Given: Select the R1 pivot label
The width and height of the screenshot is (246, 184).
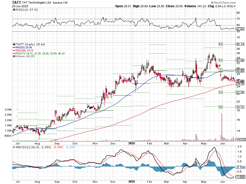Looking at the screenshot, I should coord(220,60).
